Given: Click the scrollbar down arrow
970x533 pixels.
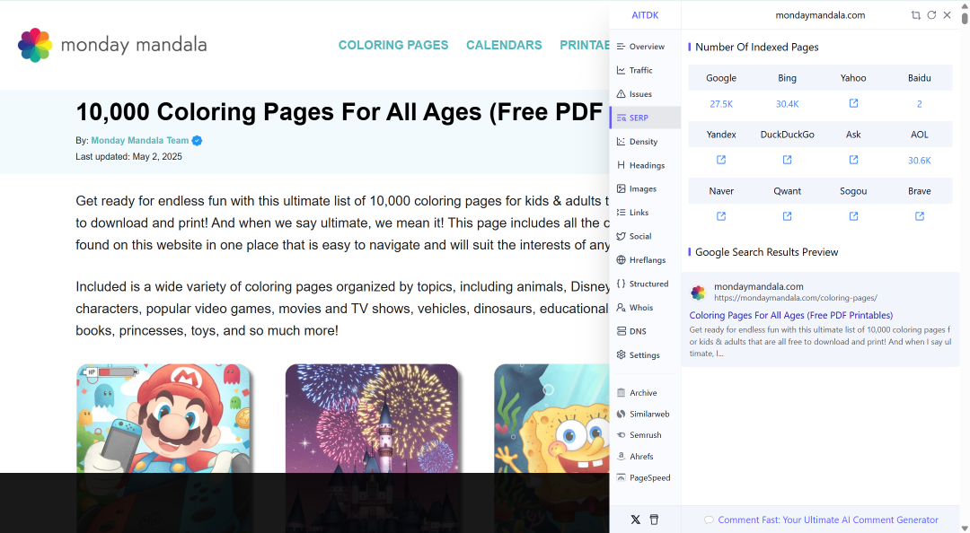Looking at the screenshot, I should coord(965,528).
